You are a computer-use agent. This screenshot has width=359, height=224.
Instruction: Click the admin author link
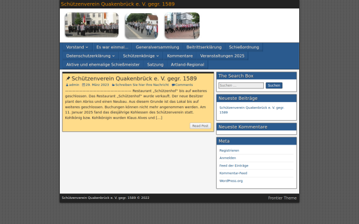click(x=74, y=85)
